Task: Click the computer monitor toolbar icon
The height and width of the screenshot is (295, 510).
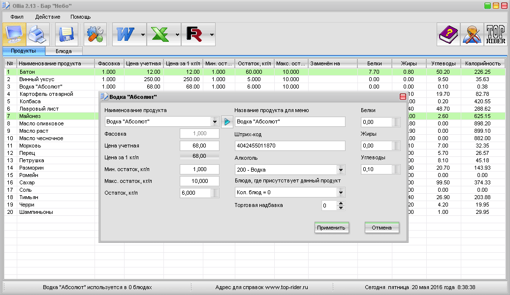Action: point(15,35)
